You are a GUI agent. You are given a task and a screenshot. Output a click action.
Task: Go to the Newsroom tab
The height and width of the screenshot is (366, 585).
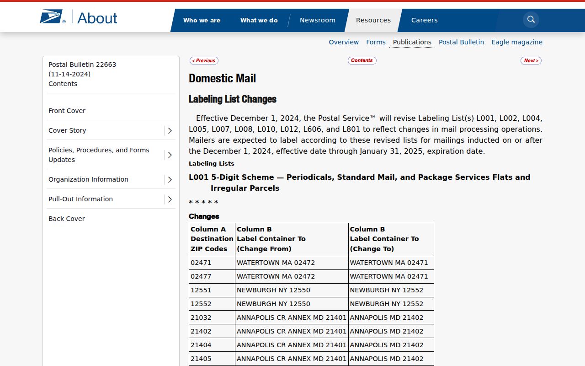pyautogui.click(x=318, y=20)
